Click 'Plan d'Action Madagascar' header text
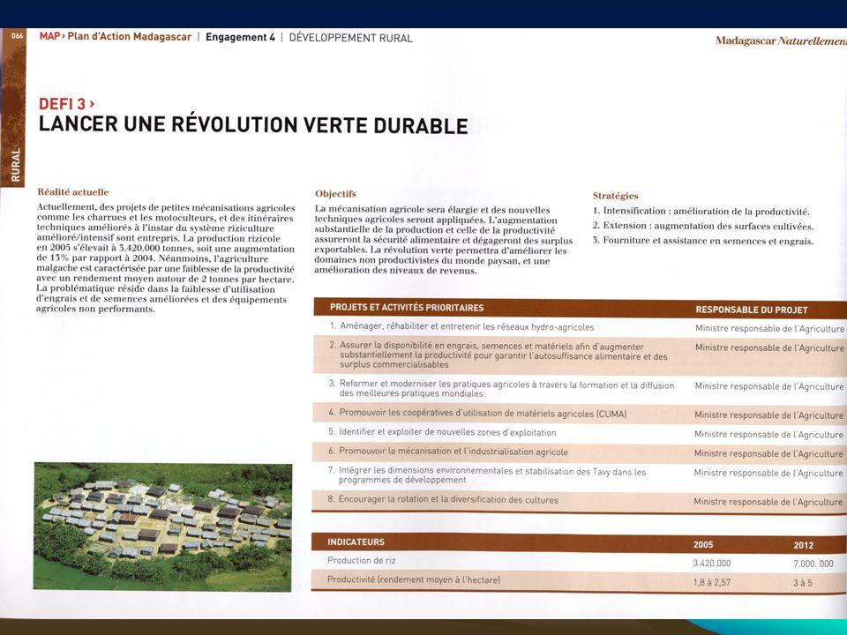This screenshot has width=847, height=635. click(129, 37)
